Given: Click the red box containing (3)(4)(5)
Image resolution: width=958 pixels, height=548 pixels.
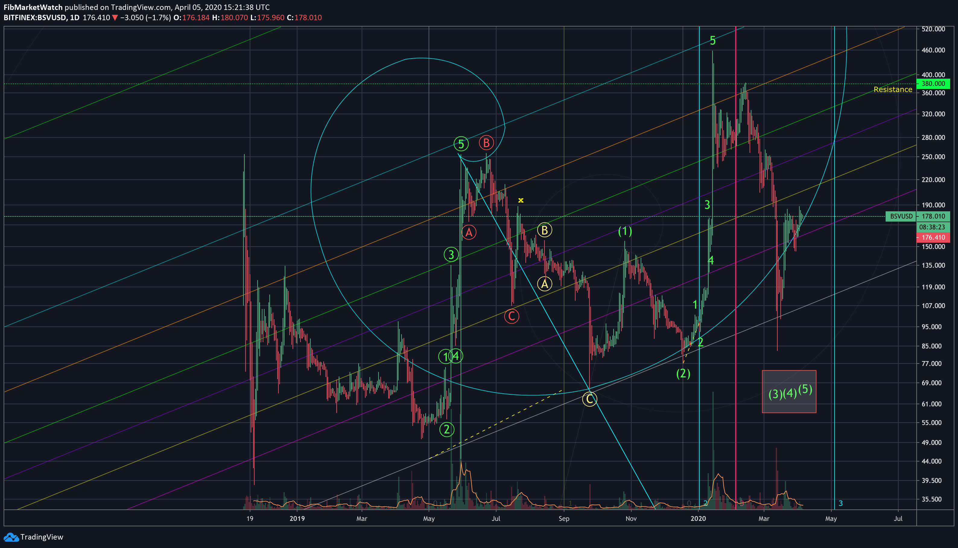Looking at the screenshot, I should (x=789, y=392).
